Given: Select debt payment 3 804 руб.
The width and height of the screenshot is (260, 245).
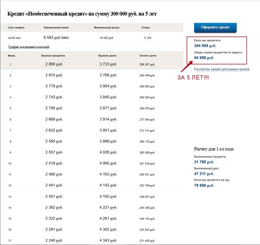Looking at the screenshot, I should [x=108, y=86].
